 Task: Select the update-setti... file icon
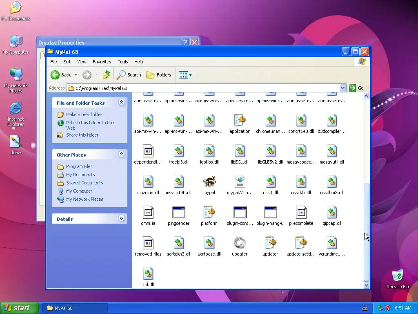pos(301,243)
